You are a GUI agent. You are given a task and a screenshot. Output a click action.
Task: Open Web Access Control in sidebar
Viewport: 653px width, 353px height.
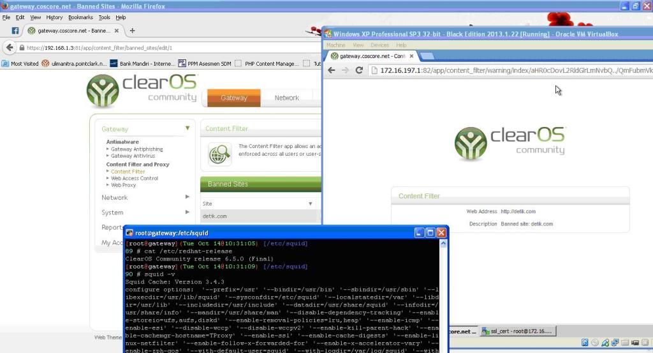point(135,178)
